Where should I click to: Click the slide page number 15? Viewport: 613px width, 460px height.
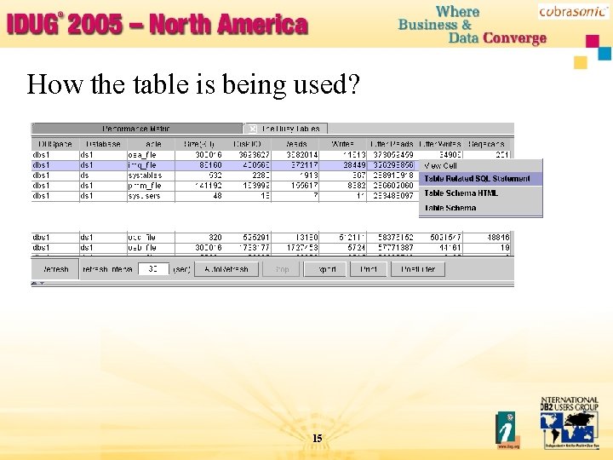(x=318, y=439)
